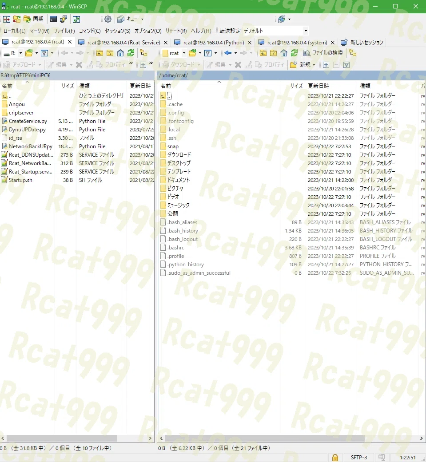Click the remote invert selection icon
426x462 pixels.
pyautogui.click(x=346, y=65)
